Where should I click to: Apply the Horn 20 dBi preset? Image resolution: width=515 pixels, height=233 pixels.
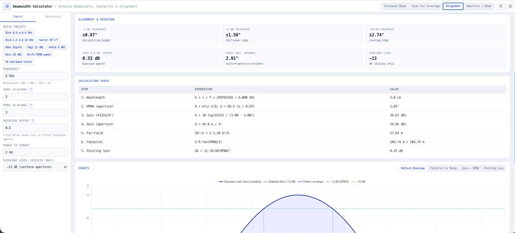tap(13, 55)
